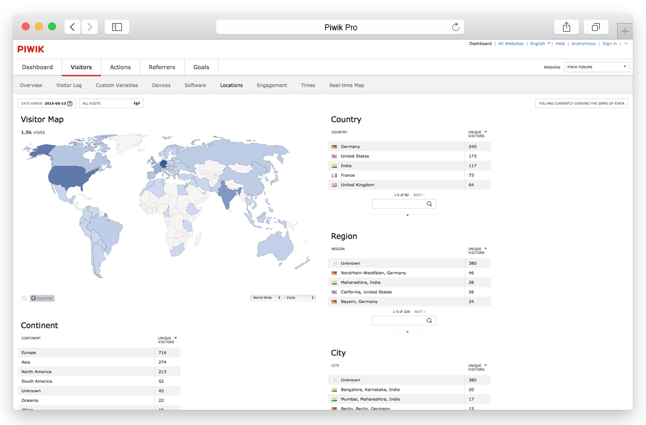Click the All Websites link
This screenshot has width=646, height=425.
click(511, 43)
